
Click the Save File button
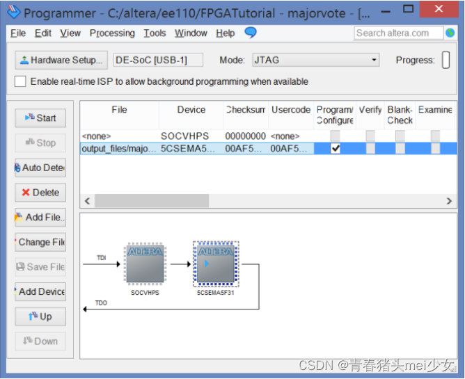[40, 267]
